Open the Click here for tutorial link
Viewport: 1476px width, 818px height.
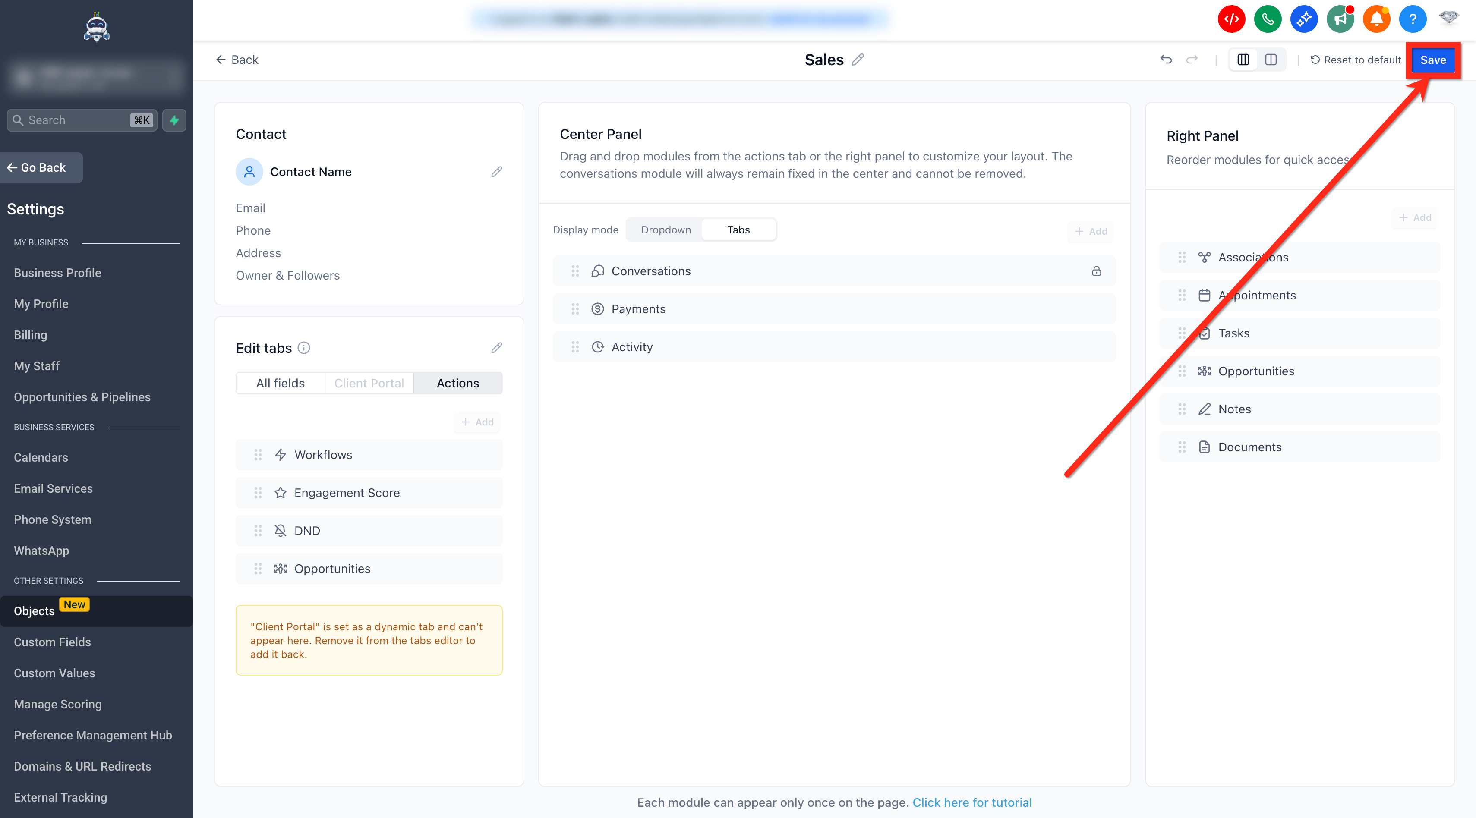coord(972,802)
